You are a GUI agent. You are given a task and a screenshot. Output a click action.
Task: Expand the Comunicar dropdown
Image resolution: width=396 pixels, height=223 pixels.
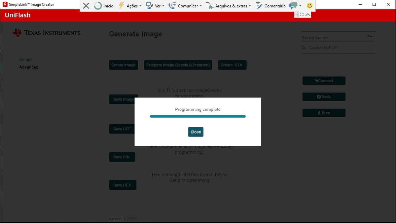tap(201, 6)
